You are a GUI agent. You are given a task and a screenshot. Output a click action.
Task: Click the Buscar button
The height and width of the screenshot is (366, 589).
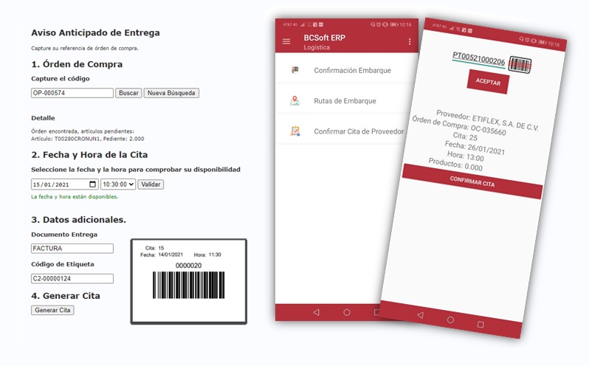click(x=129, y=93)
